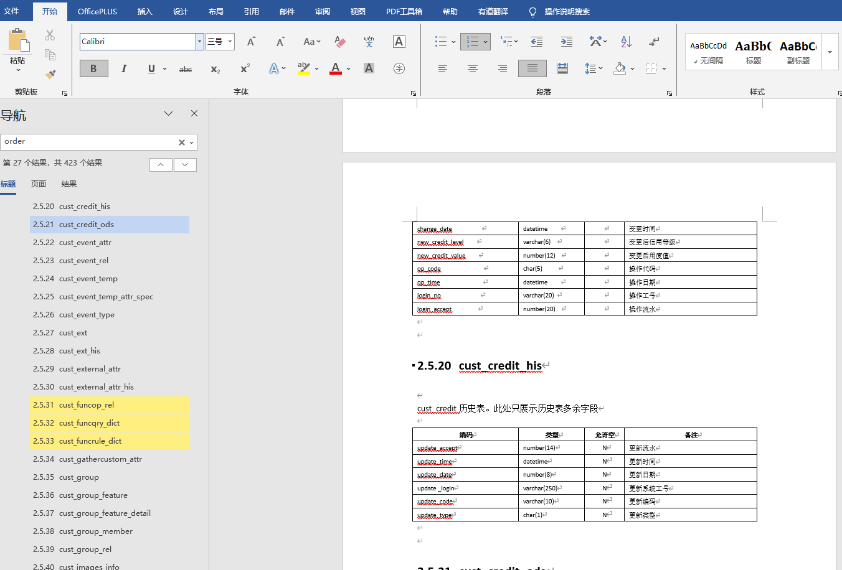Toggle justify alignment
The width and height of the screenshot is (842, 570).
click(532, 68)
